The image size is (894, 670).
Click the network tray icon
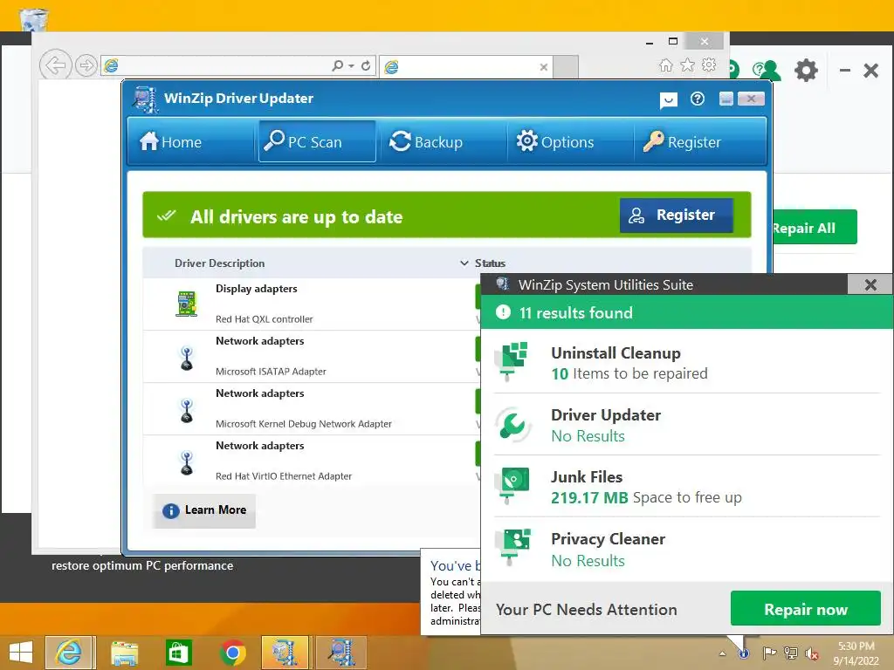791,653
